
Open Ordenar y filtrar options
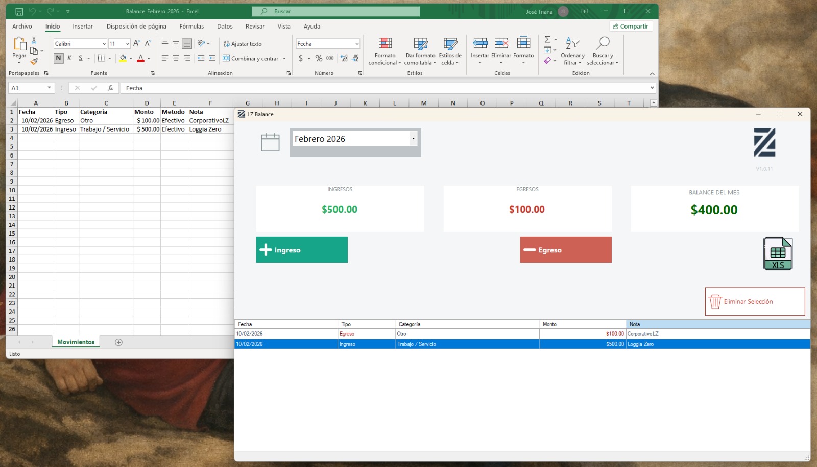[x=572, y=50]
